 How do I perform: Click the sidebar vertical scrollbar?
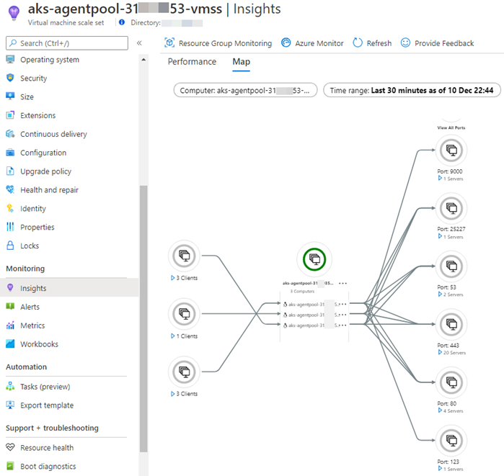pyautogui.click(x=143, y=317)
